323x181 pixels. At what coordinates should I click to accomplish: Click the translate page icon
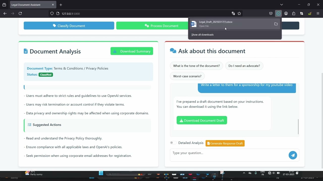(x=233, y=14)
